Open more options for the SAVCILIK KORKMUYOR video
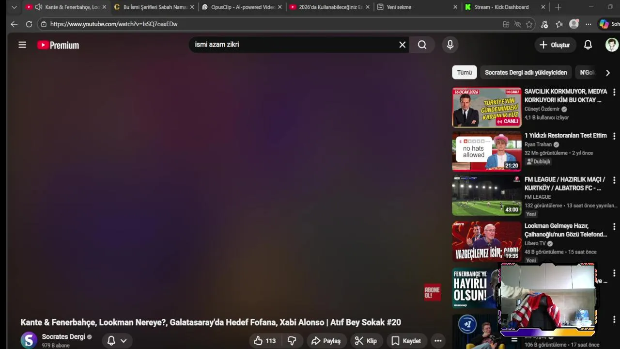This screenshot has height=349, width=620. (614, 92)
